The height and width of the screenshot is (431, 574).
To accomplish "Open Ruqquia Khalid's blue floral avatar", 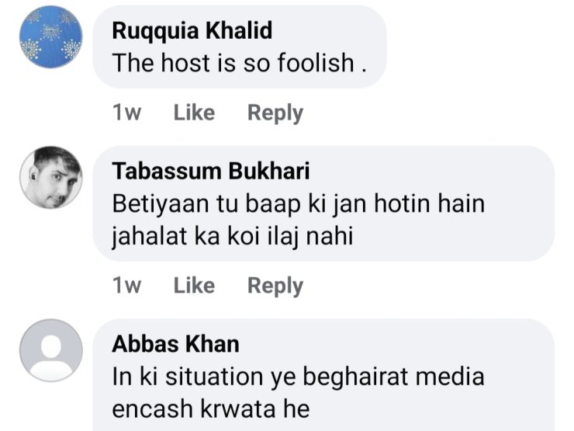I will [x=50, y=37].
